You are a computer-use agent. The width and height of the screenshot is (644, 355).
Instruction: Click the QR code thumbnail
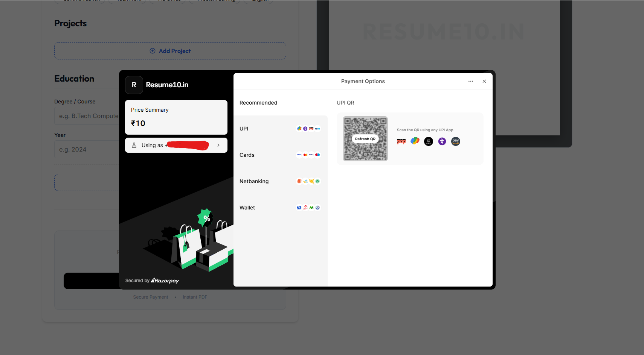pos(365,139)
